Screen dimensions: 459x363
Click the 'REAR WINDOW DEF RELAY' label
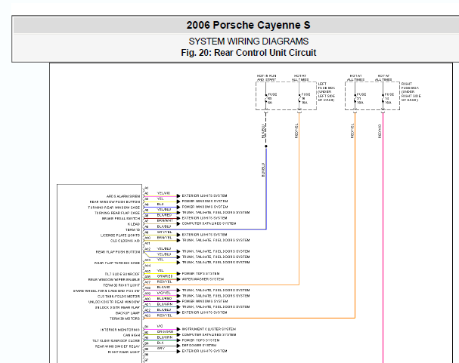(x=118, y=346)
